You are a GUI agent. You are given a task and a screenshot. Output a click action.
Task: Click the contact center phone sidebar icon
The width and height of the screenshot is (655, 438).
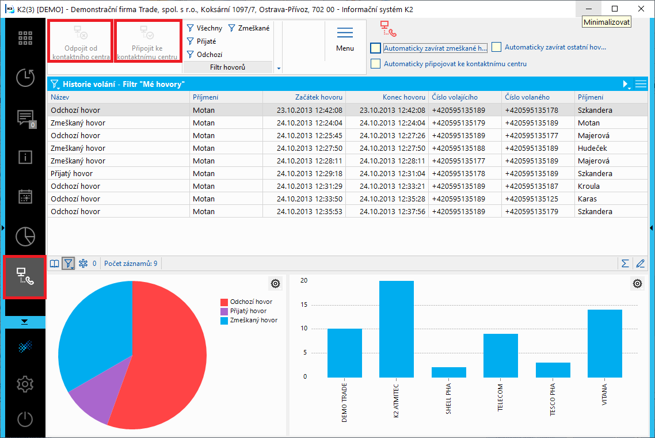click(25, 277)
